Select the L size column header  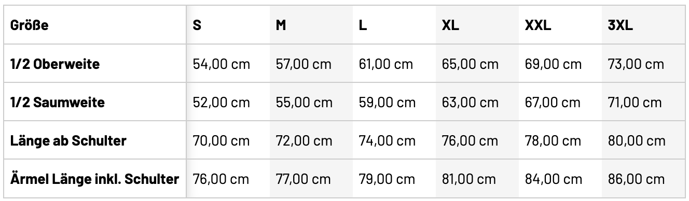[363, 25]
